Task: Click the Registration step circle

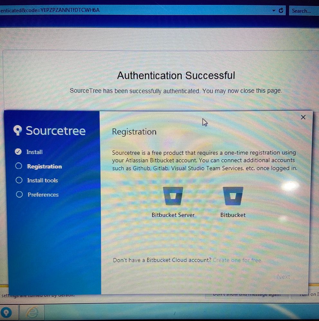Action: coord(19,166)
